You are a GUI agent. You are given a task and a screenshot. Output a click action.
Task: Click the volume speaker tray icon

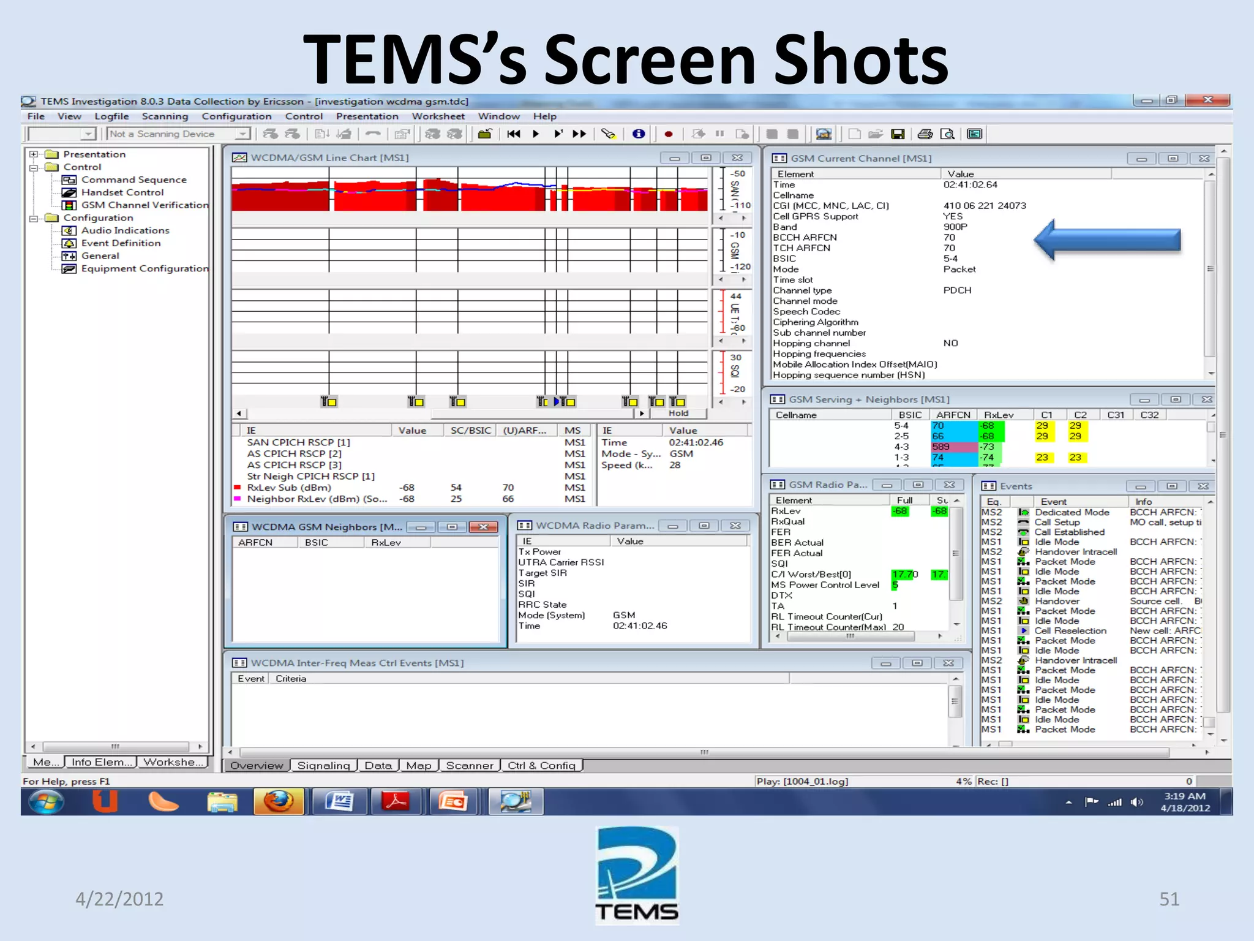click(x=1136, y=803)
